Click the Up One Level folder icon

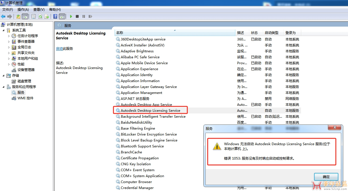(18, 17)
